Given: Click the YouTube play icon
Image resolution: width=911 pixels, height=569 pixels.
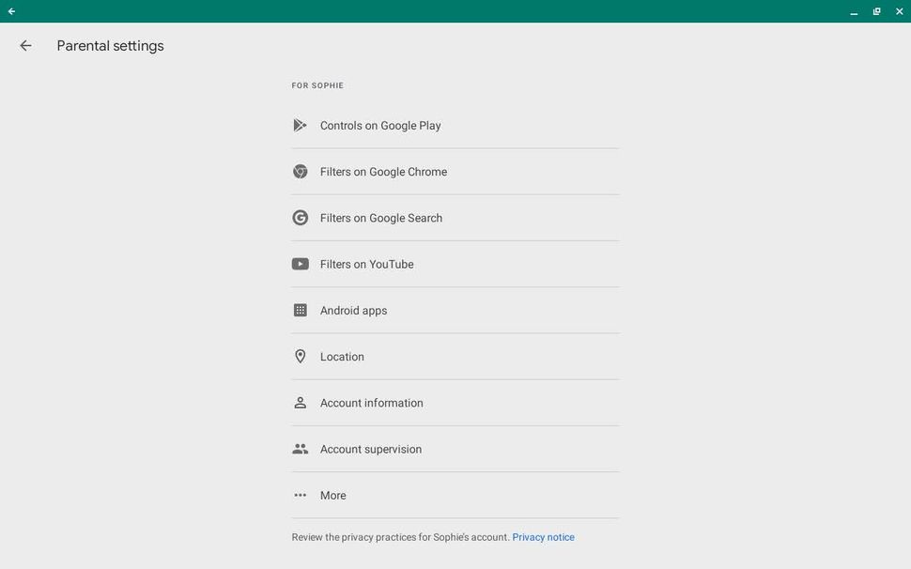Looking at the screenshot, I should (x=300, y=264).
